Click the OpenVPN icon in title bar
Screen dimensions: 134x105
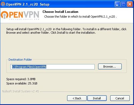click(x=3, y=4)
